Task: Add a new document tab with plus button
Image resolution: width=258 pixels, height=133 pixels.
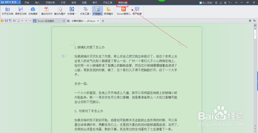Action: point(103,21)
